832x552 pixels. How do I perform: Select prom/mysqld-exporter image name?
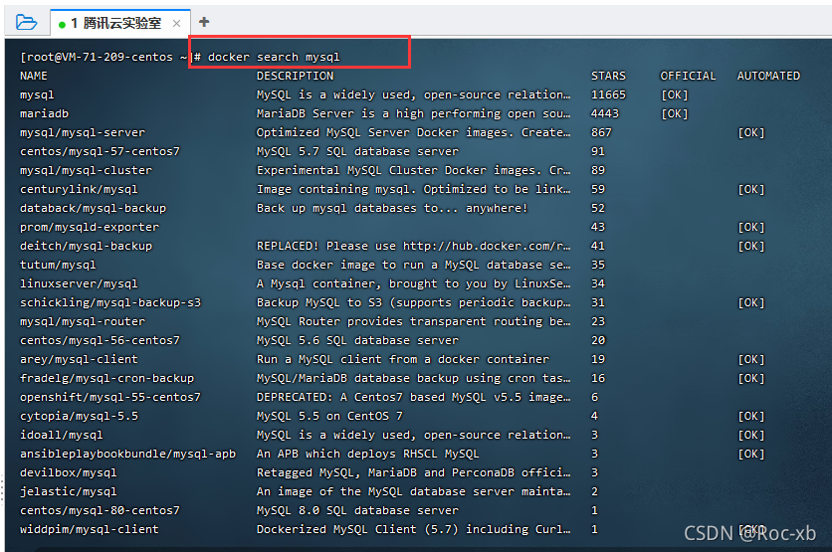point(90,227)
